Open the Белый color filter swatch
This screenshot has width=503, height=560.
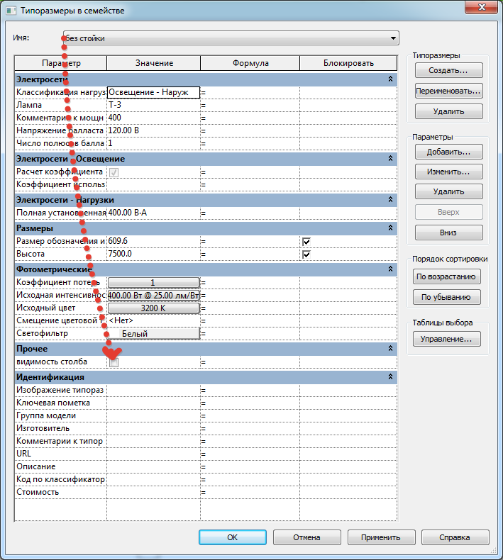click(x=153, y=334)
